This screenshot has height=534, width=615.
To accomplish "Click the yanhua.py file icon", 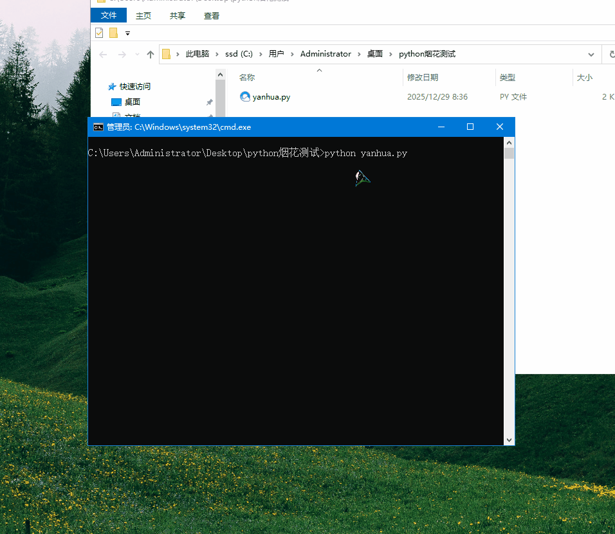I will click(244, 96).
